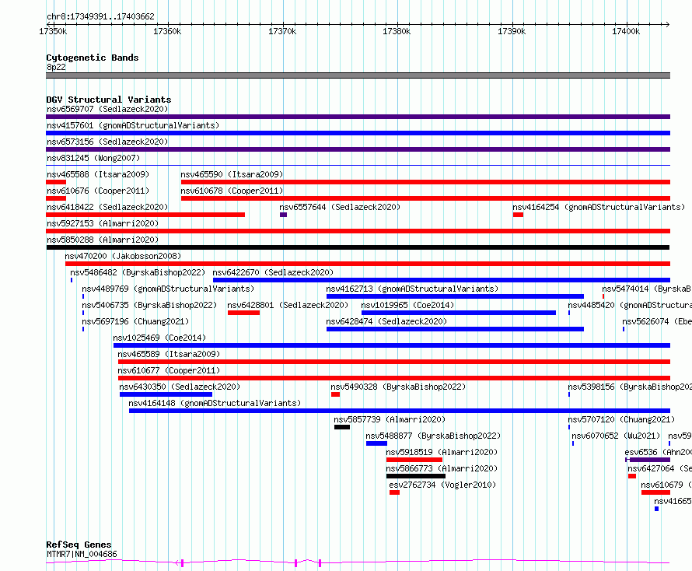692x571 pixels.
Task: Click nsv831245 (Wong2007) label
Action: tap(93, 158)
